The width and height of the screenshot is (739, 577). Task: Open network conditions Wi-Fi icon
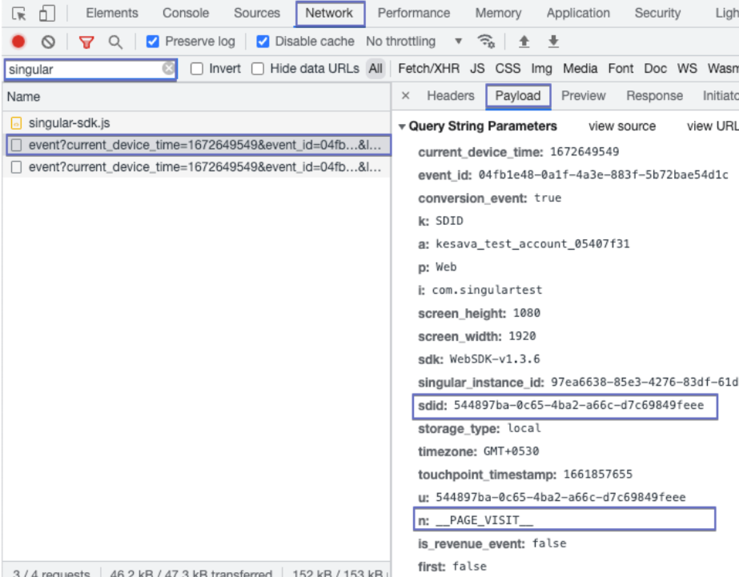click(x=485, y=41)
